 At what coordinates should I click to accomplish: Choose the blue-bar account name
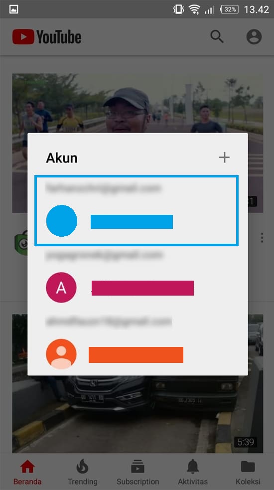pyautogui.click(x=132, y=221)
